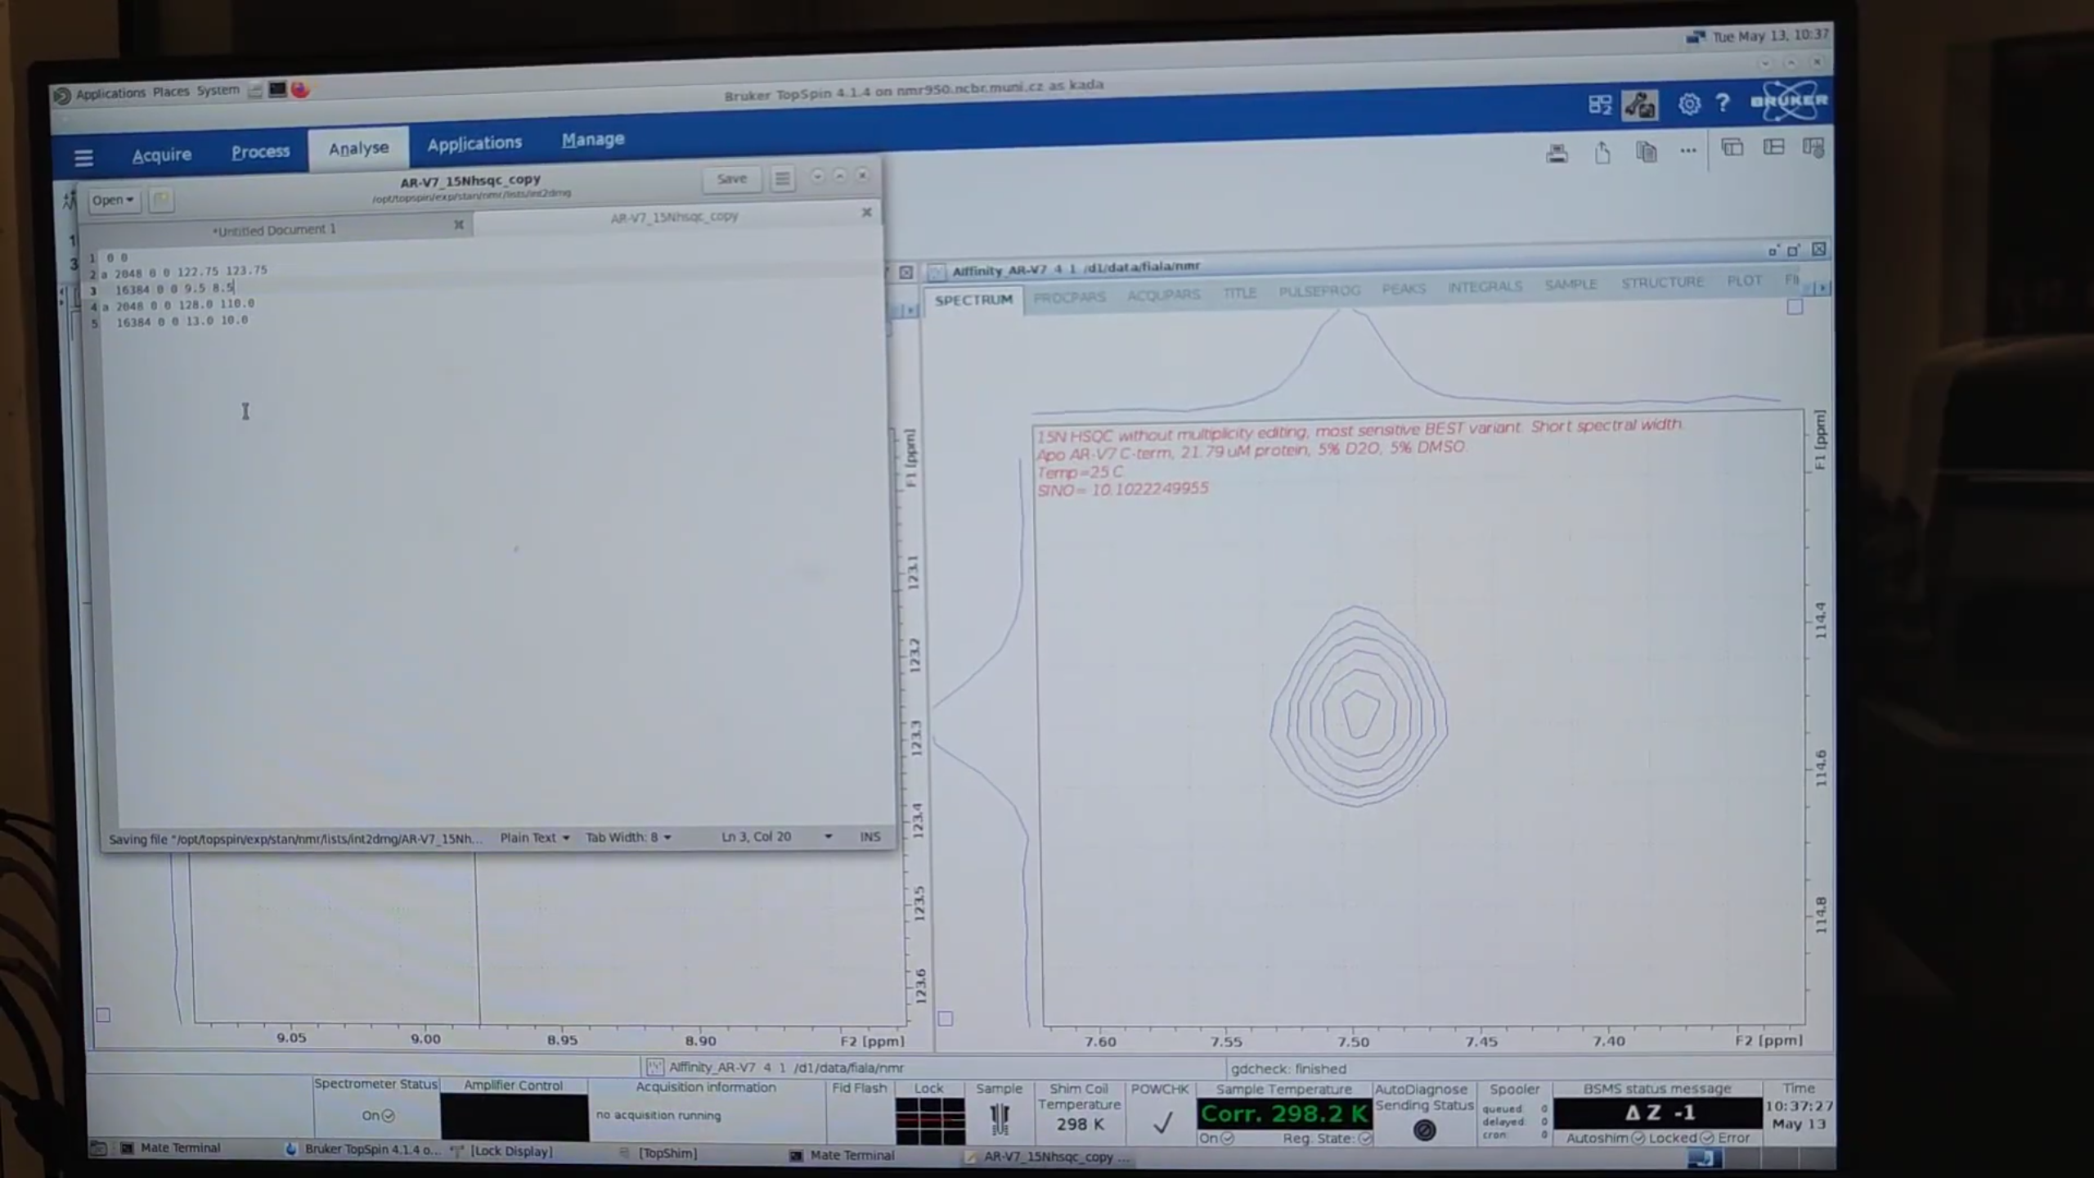Viewport: 2094px width, 1178px height.
Task: Switch to Untitled Document 1 tab
Action: click(274, 230)
